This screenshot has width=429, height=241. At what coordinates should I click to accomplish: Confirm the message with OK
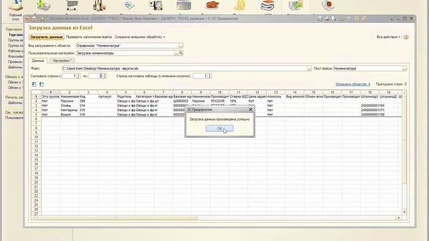click(x=219, y=129)
